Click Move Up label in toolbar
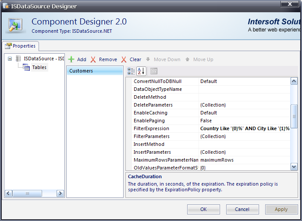302x221 pixels. [203, 59]
